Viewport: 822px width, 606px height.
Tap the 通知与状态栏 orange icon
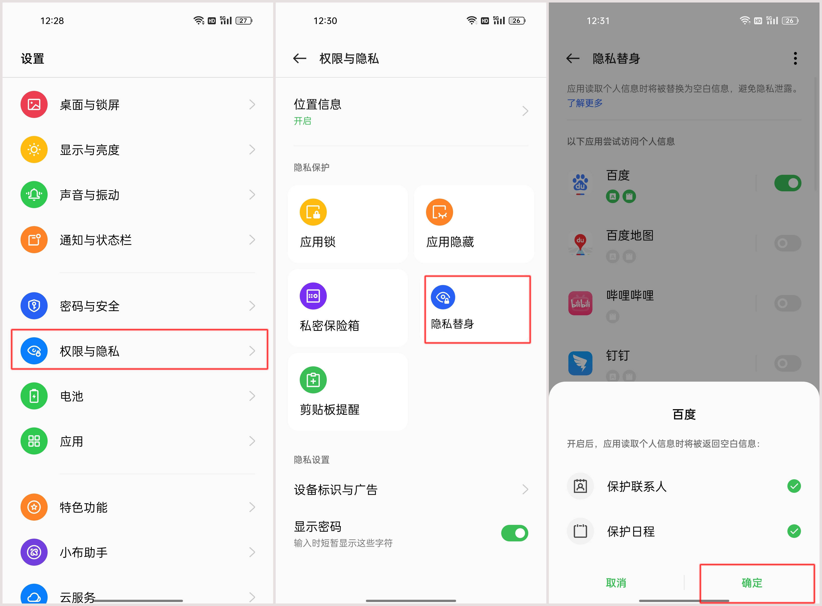[34, 240]
